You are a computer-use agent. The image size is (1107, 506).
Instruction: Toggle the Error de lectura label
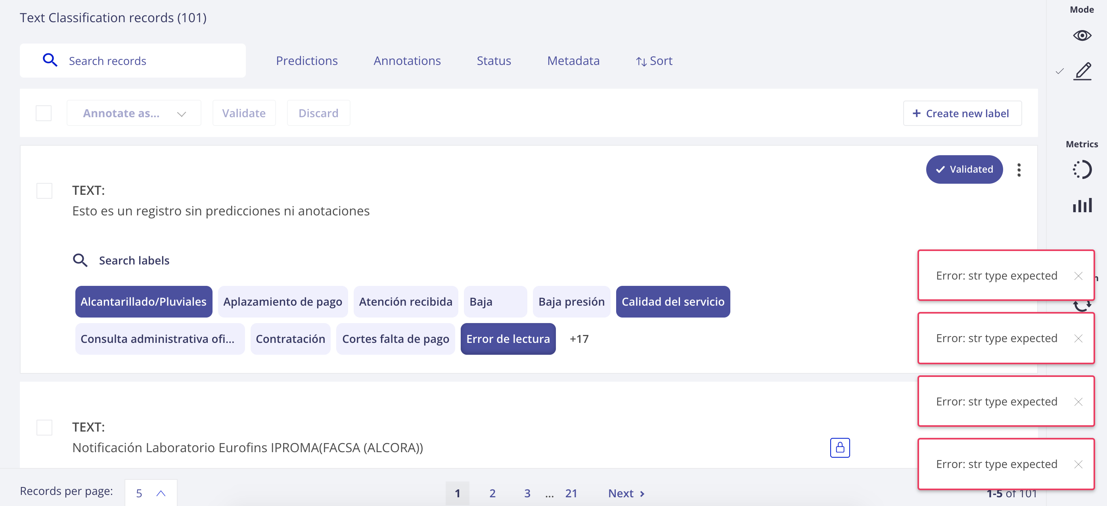coord(508,339)
